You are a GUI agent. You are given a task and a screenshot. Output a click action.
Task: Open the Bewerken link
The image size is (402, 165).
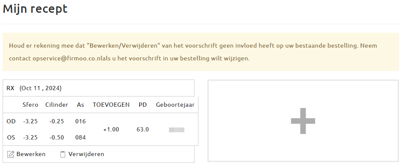[31, 154]
